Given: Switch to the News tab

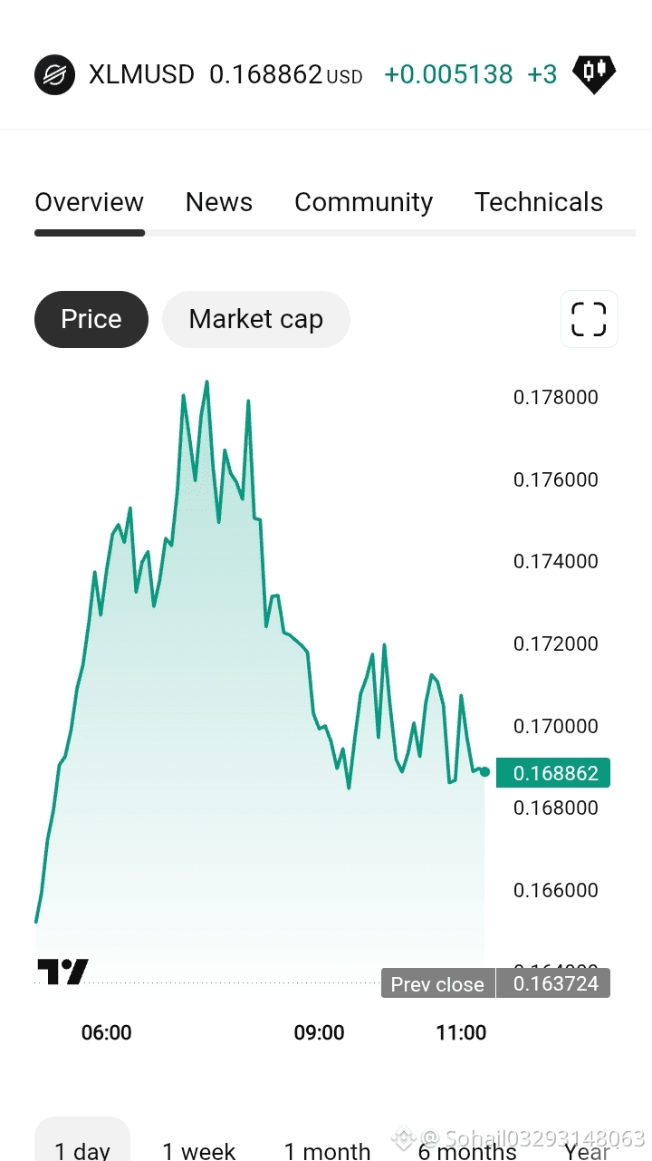Looking at the screenshot, I should [x=219, y=202].
